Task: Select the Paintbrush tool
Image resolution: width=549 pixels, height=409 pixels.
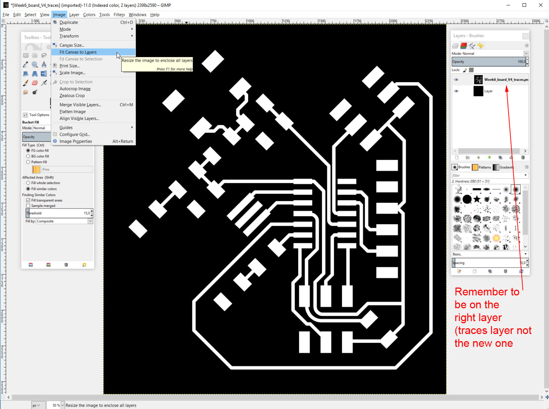Action: (x=26, y=83)
